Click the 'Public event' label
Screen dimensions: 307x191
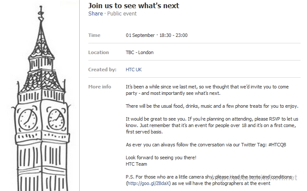[122, 14]
